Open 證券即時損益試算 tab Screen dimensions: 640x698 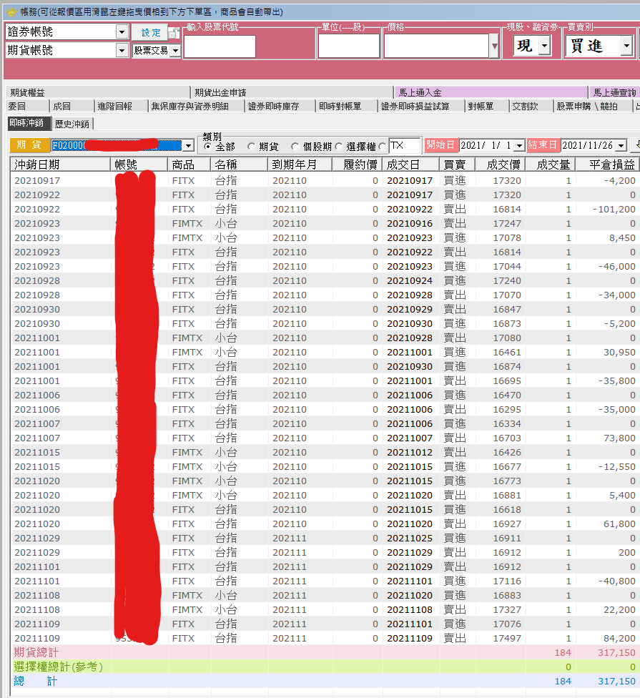(421, 106)
